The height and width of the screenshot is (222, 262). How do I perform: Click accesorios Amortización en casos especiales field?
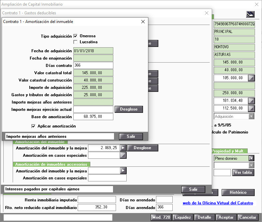click(107, 178)
